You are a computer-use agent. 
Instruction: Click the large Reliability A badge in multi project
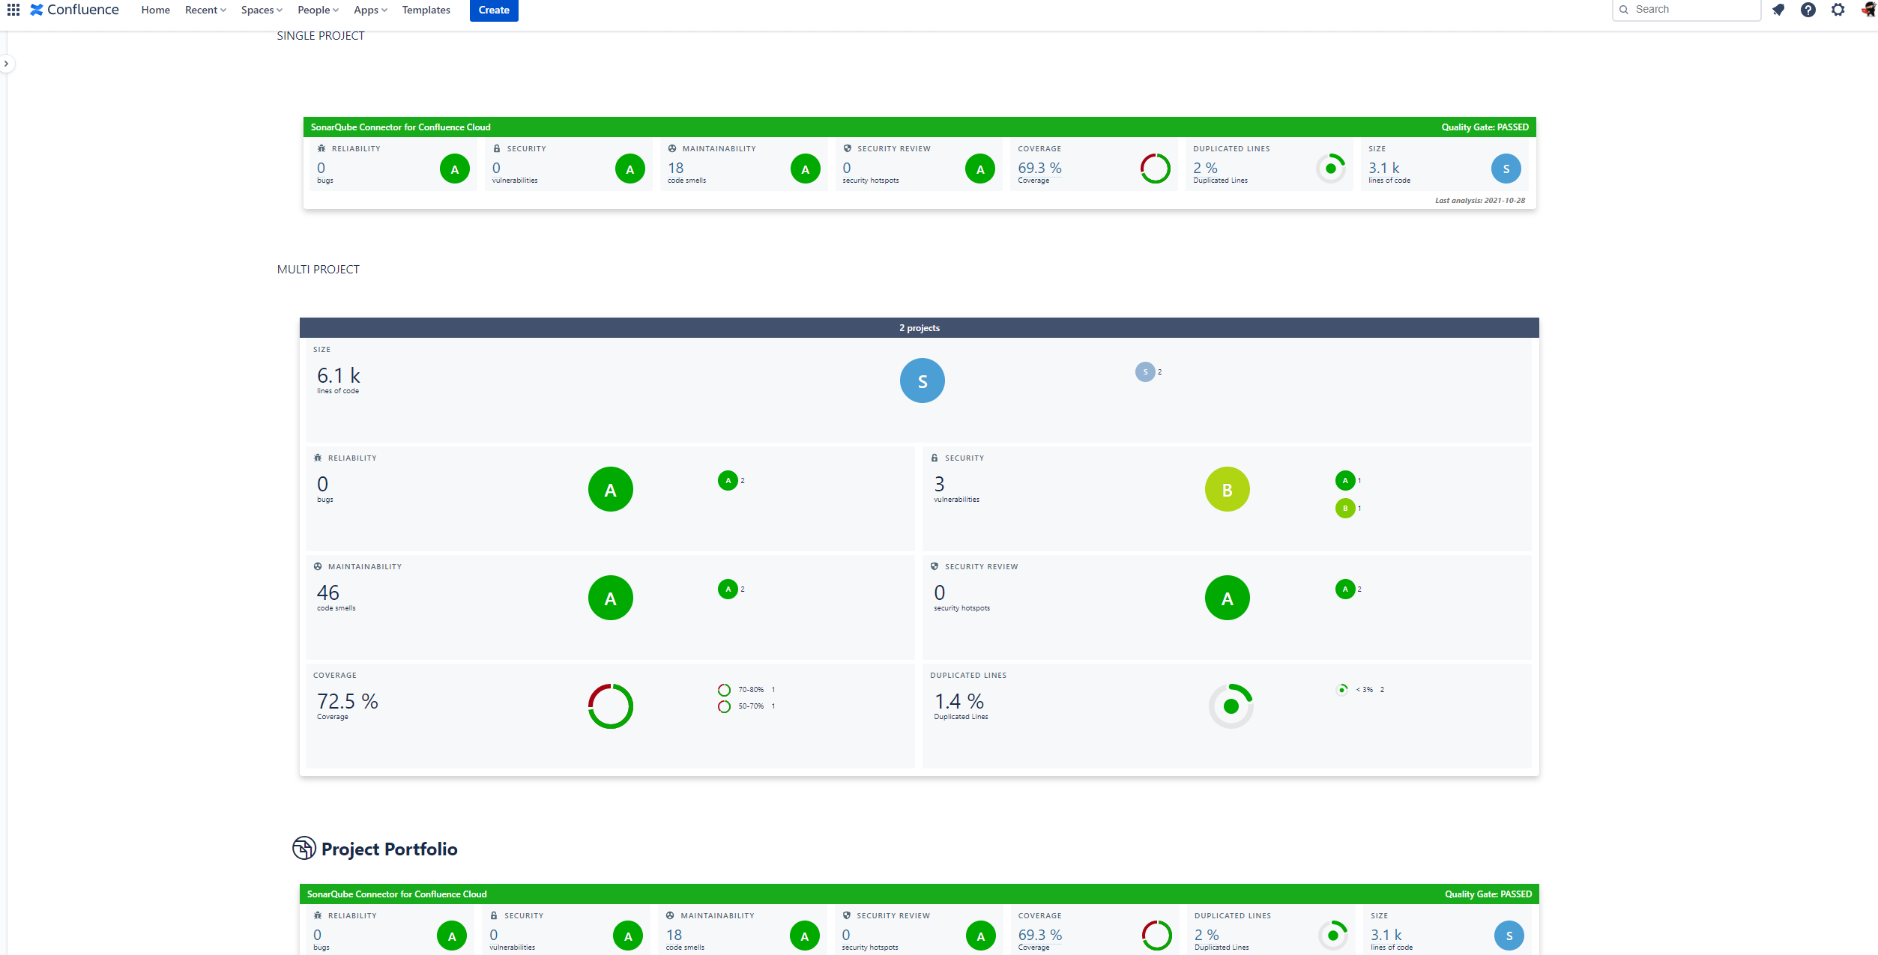611,489
